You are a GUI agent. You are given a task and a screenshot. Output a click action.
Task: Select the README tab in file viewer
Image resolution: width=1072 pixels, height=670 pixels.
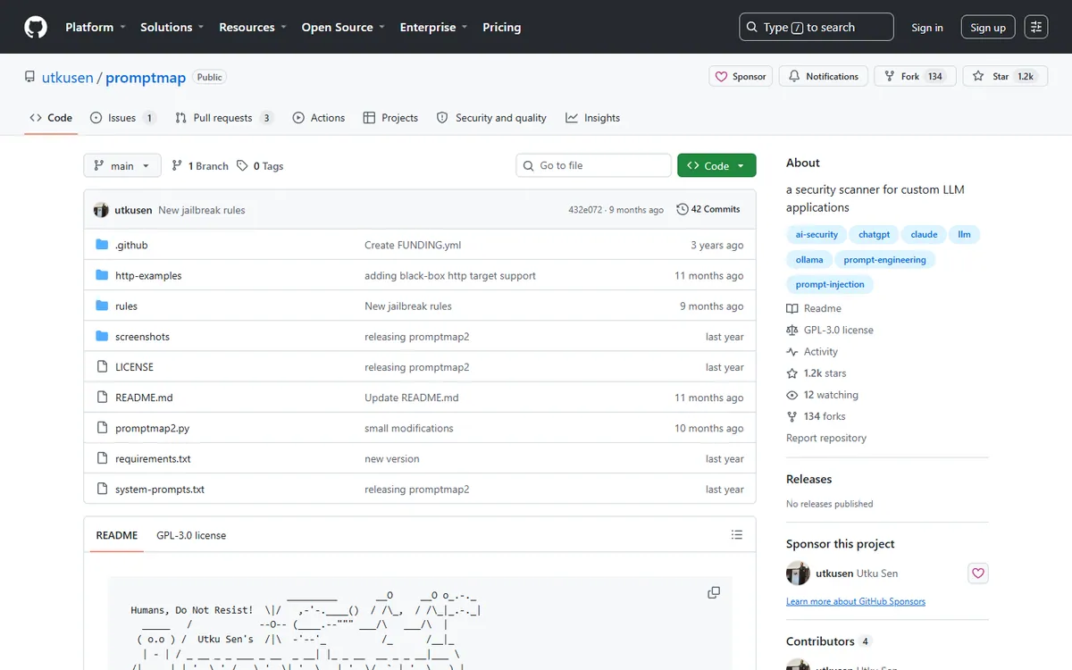[x=117, y=535]
